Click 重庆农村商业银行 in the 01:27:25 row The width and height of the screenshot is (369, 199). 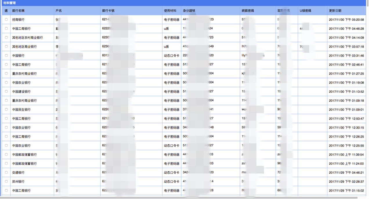tap(24, 74)
